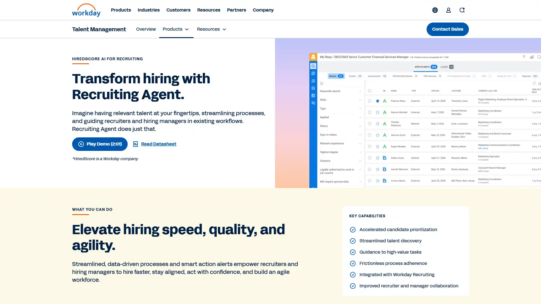Viewport: 541px width, 304px height.
Task: Click the bar chart icon in demo header
Action: [x=532, y=57]
